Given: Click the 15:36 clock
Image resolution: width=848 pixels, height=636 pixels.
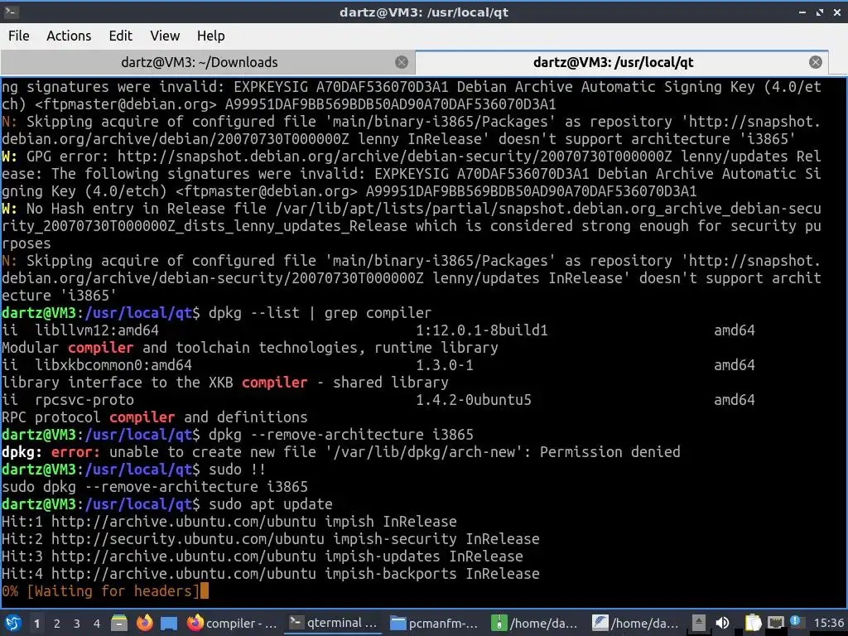Looking at the screenshot, I should pos(828,623).
